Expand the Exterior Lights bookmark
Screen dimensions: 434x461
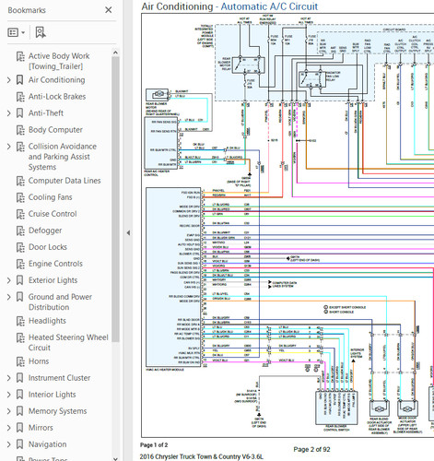point(9,280)
